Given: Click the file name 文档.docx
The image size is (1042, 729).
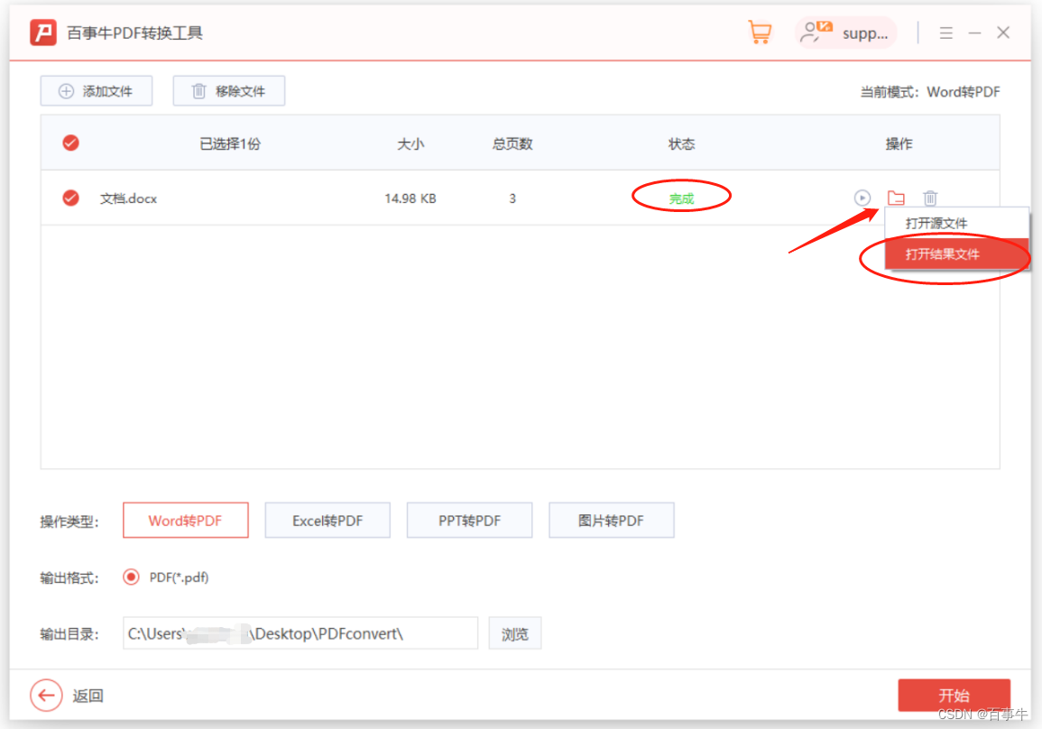Looking at the screenshot, I should [128, 198].
